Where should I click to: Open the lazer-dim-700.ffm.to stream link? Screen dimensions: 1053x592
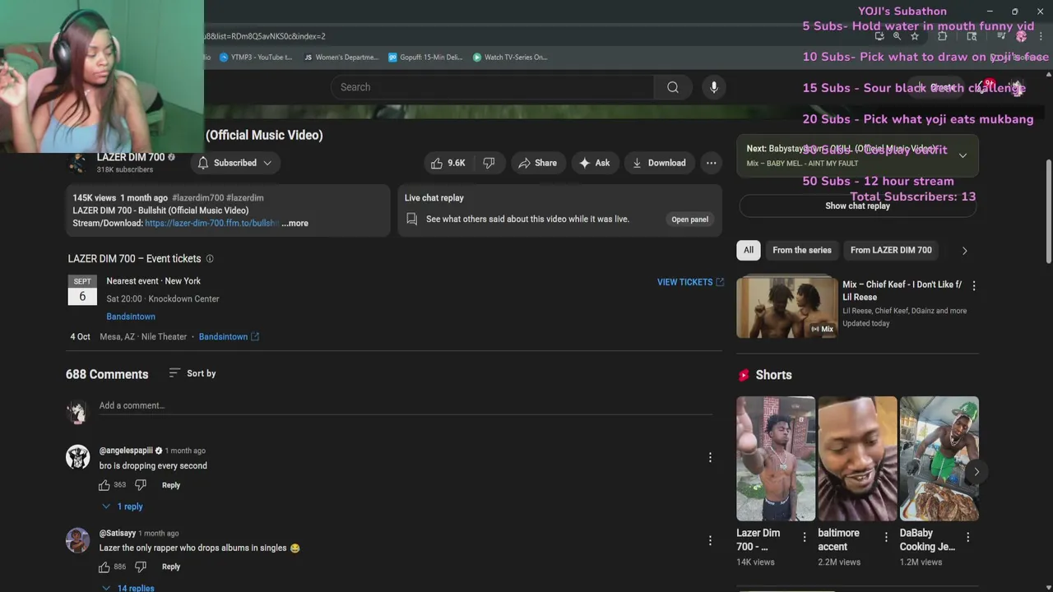(x=211, y=224)
